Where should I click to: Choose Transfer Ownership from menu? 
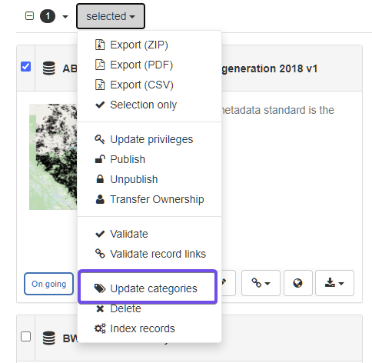click(149, 199)
